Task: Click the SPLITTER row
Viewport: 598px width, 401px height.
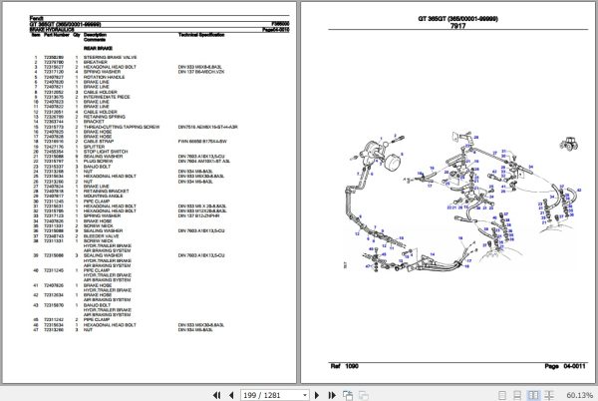Action: 68,147
